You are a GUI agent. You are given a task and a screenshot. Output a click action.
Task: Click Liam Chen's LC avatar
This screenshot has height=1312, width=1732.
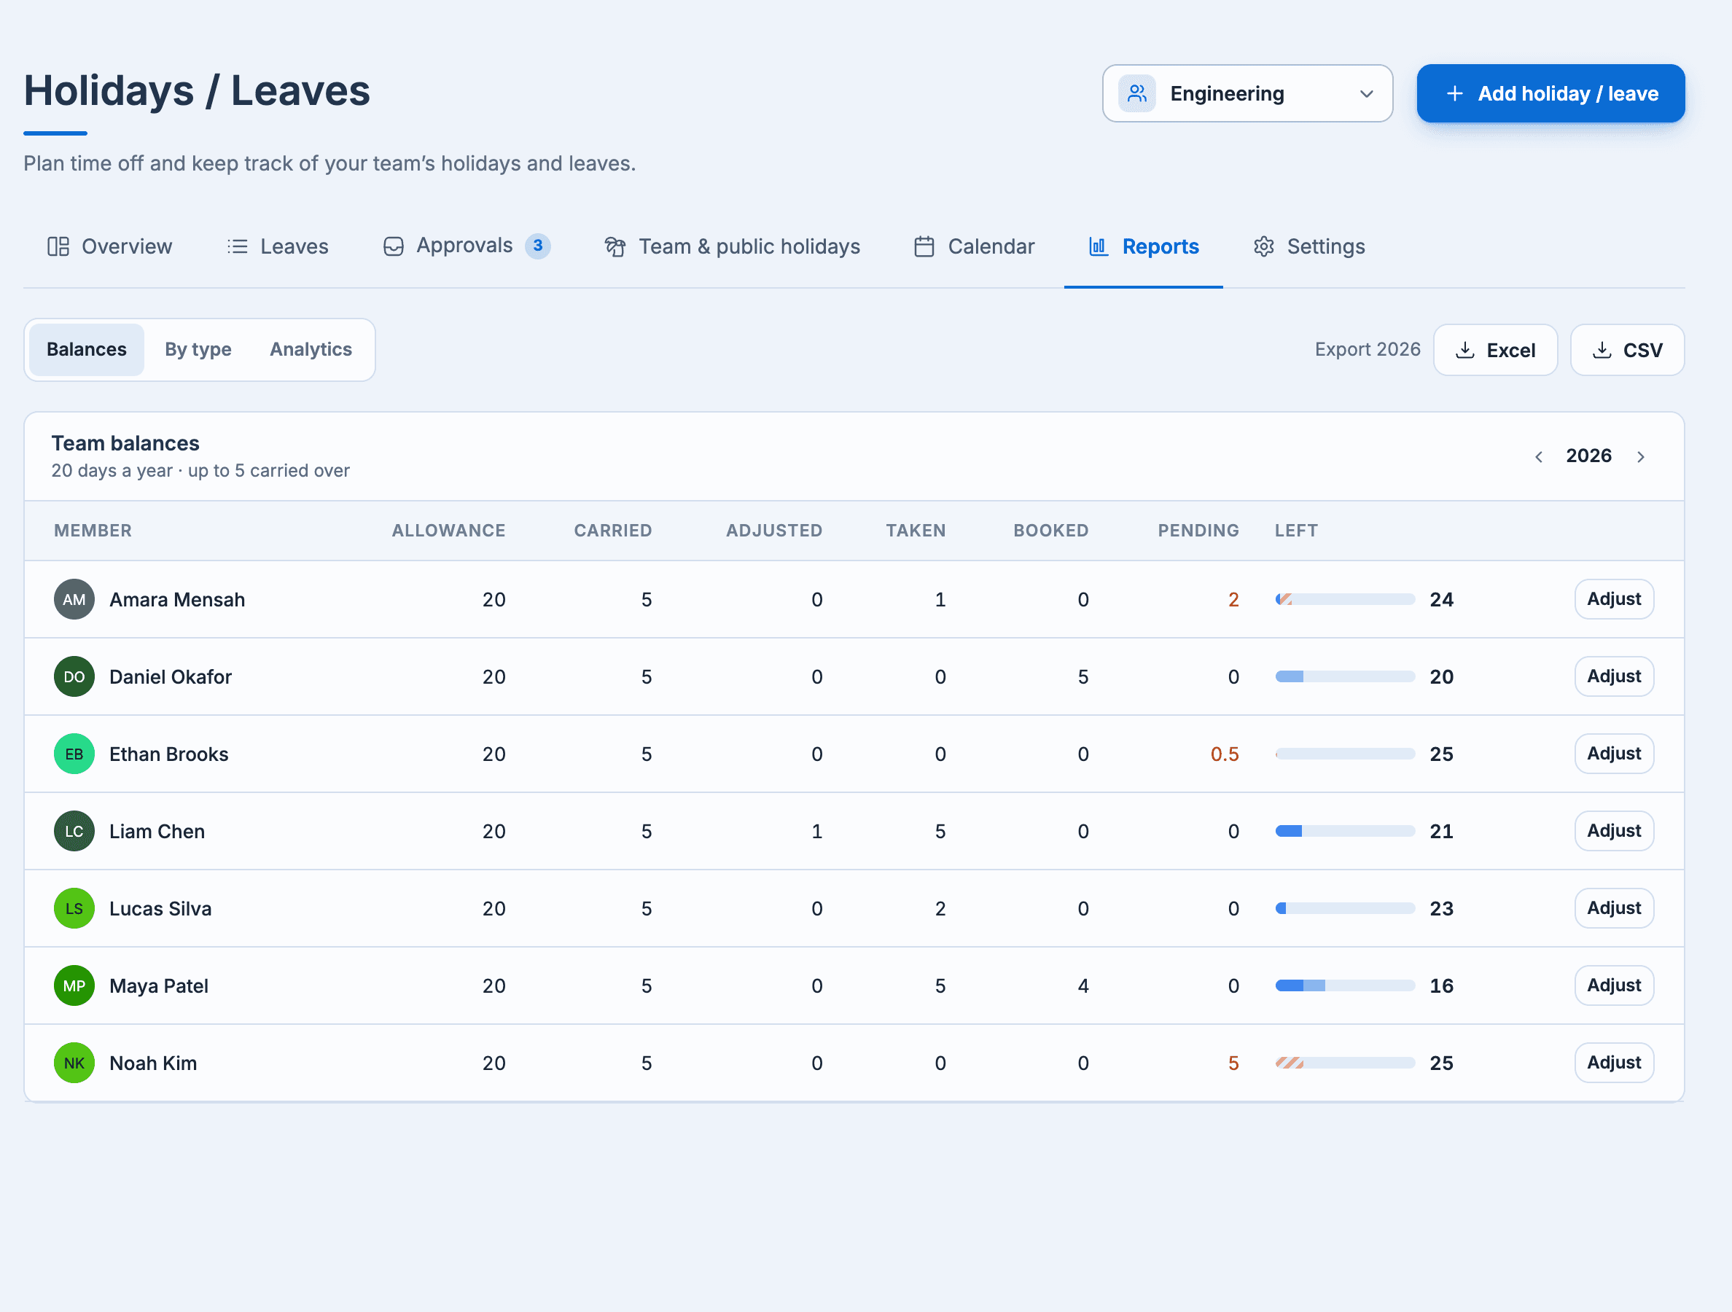[74, 830]
